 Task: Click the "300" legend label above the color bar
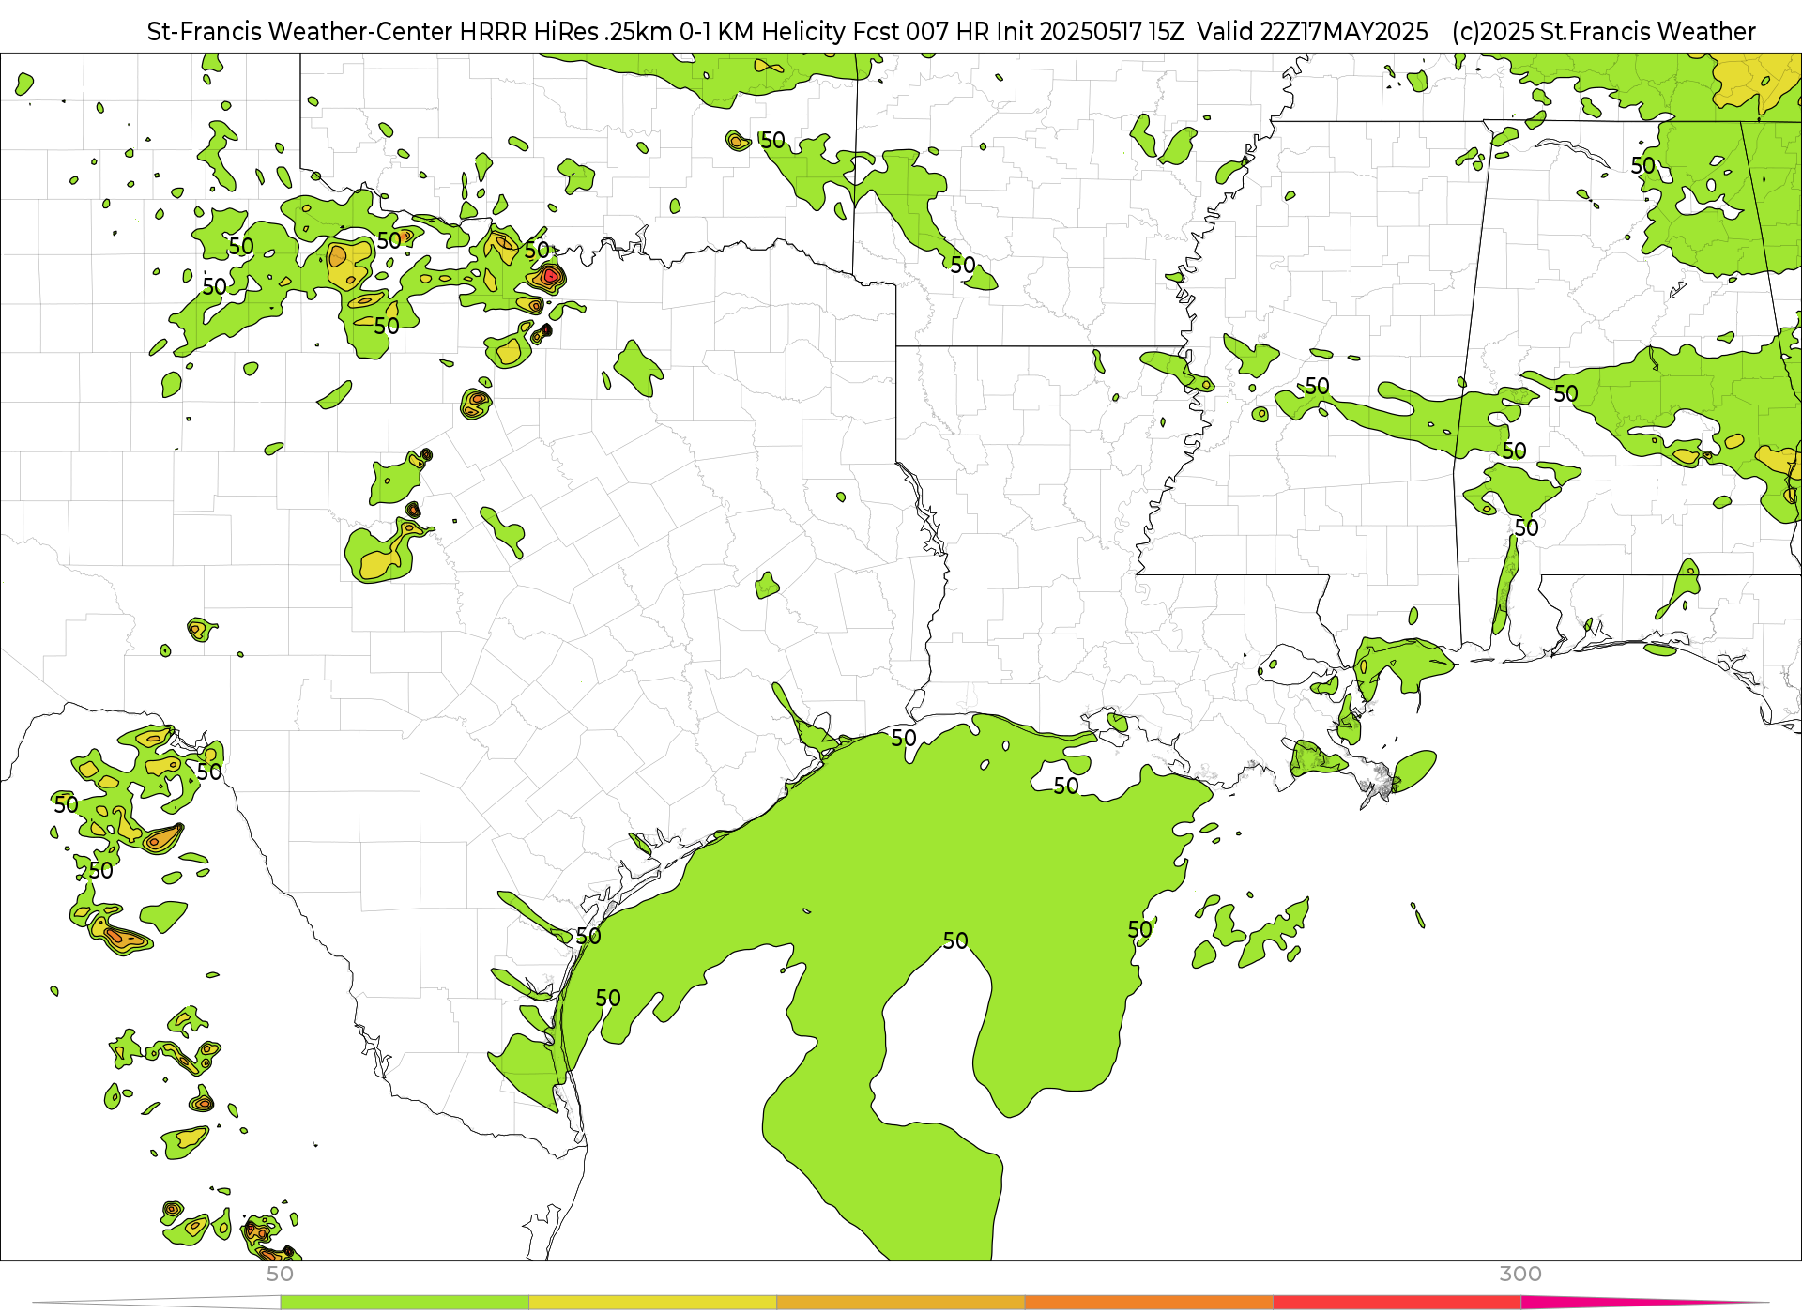click(x=1520, y=1274)
